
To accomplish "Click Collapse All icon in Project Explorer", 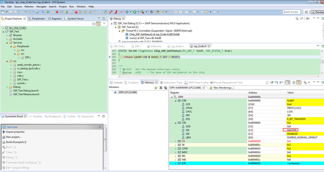I will tap(93, 24).
